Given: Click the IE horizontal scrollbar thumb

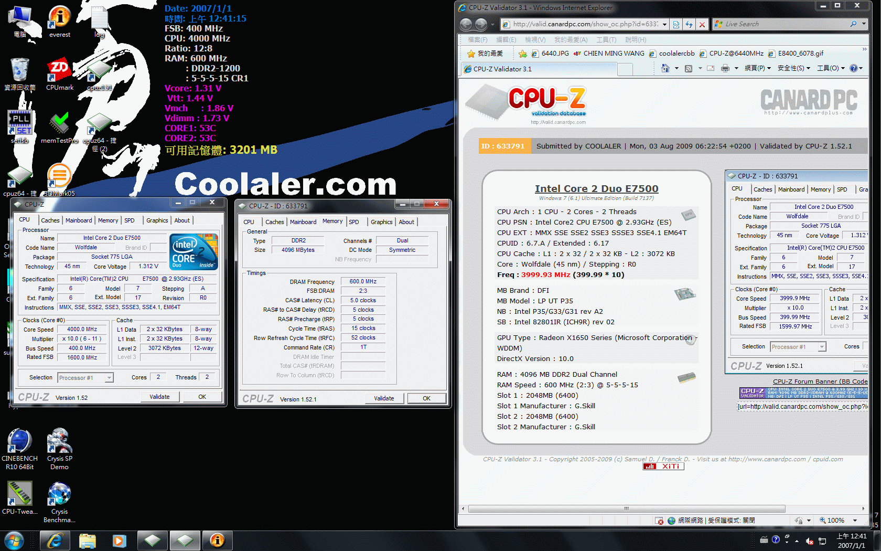Looking at the screenshot, I should click(627, 508).
